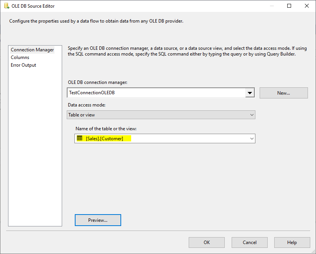
Task: Select the Connection Manager page
Action: pos(32,50)
